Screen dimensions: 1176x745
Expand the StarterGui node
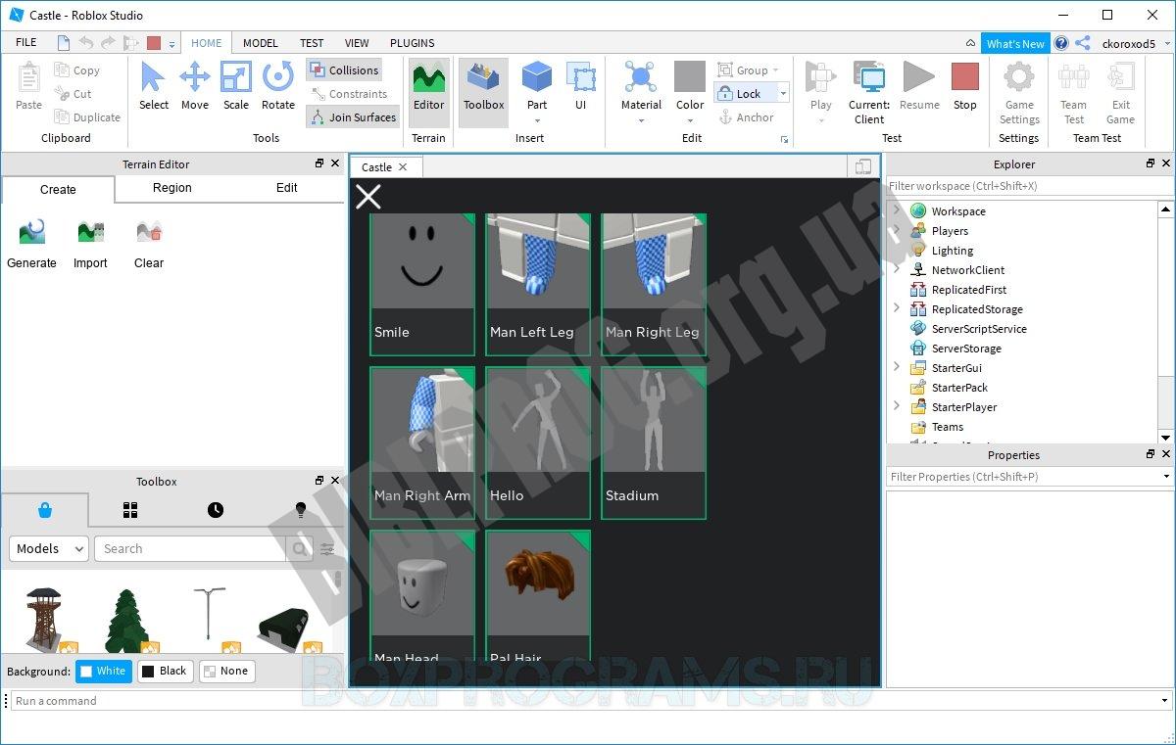(897, 367)
